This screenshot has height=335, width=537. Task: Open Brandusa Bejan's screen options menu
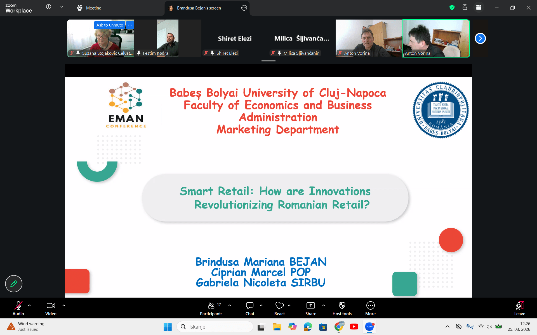click(244, 8)
